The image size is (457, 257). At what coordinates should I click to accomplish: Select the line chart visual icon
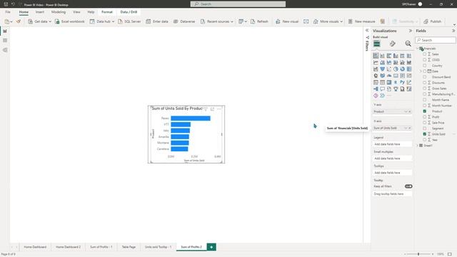point(376,62)
